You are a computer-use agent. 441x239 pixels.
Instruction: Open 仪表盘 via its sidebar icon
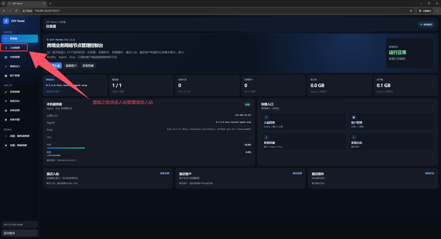coord(6,39)
